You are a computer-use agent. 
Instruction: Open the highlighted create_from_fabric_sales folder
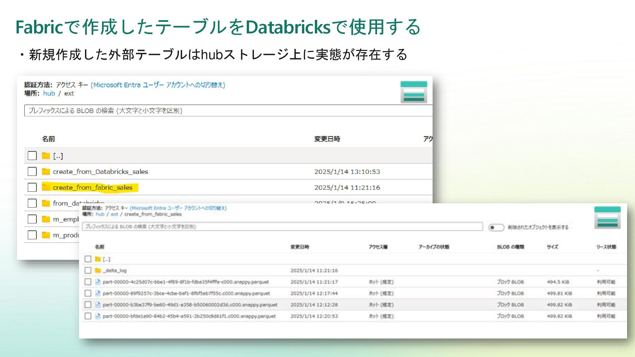coord(92,187)
